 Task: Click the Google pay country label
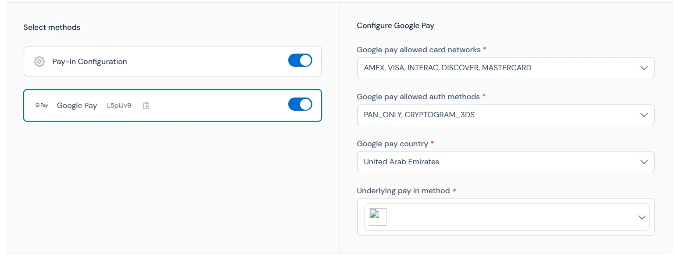(392, 144)
